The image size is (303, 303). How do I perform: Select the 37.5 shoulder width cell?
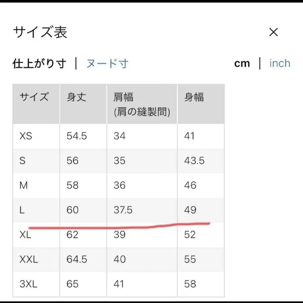(122, 210)
